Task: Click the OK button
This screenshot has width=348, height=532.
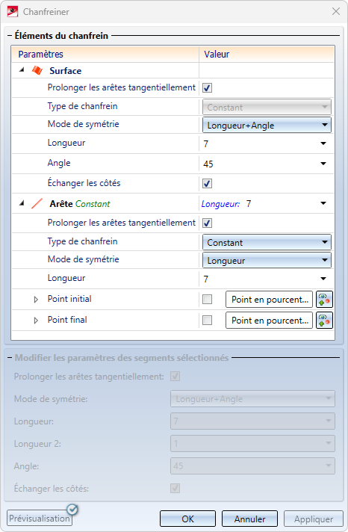Action: 187,519
